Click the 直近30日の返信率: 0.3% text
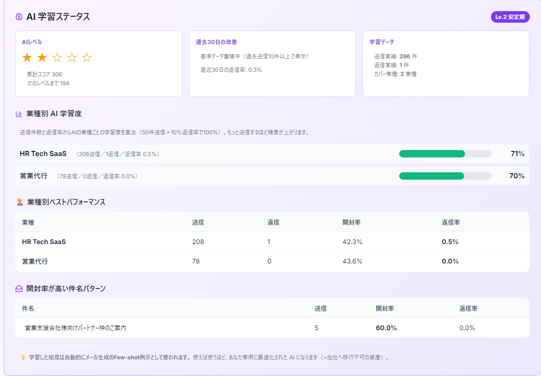Viewport: 541px width, 376px height. coord(231,70)
